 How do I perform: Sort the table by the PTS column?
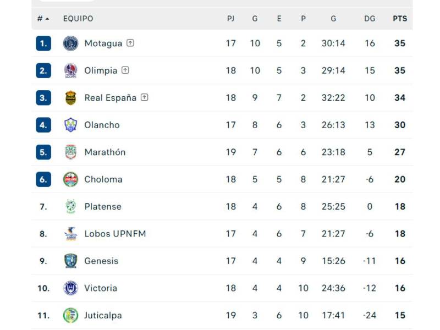point(399,18)
